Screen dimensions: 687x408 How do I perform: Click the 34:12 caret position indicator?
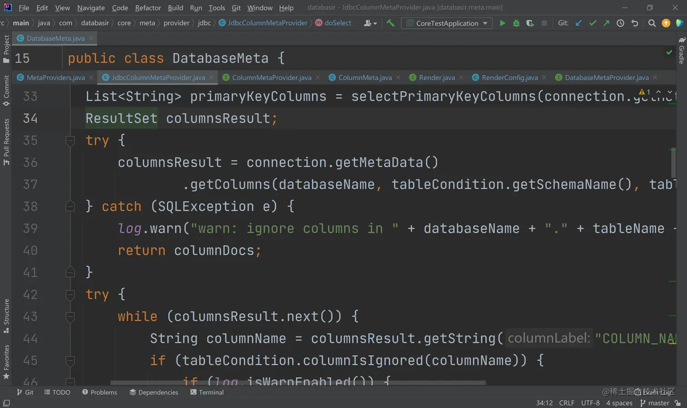[x=544, y=403]
